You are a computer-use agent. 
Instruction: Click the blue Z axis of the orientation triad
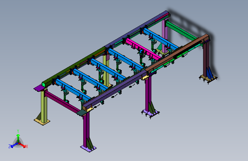click(x=14, y=145)
